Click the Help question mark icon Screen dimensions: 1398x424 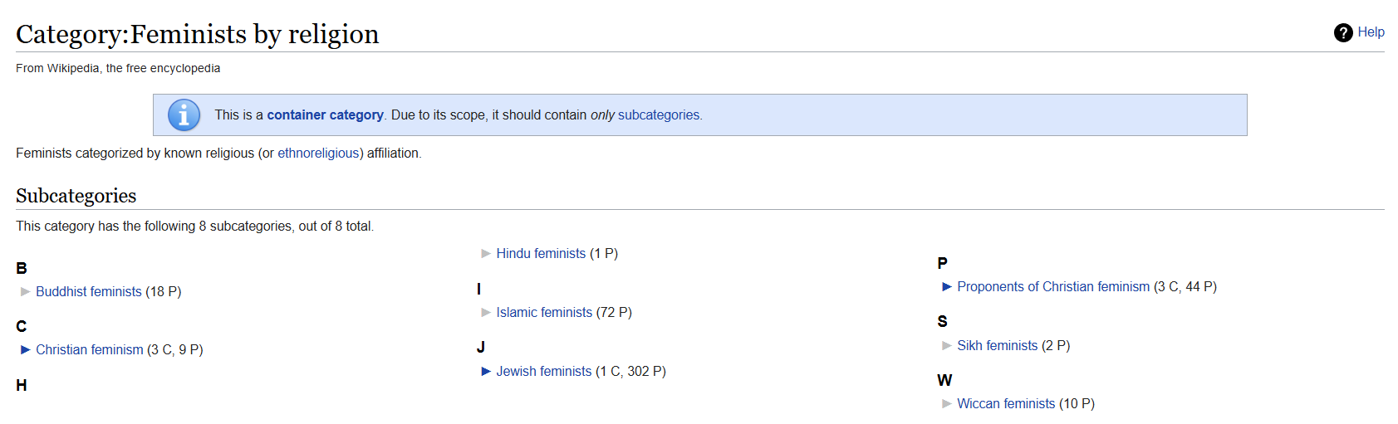(1342, 32)
